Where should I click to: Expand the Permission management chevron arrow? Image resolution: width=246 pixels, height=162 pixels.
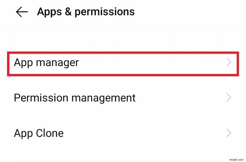tap(228, 98)
